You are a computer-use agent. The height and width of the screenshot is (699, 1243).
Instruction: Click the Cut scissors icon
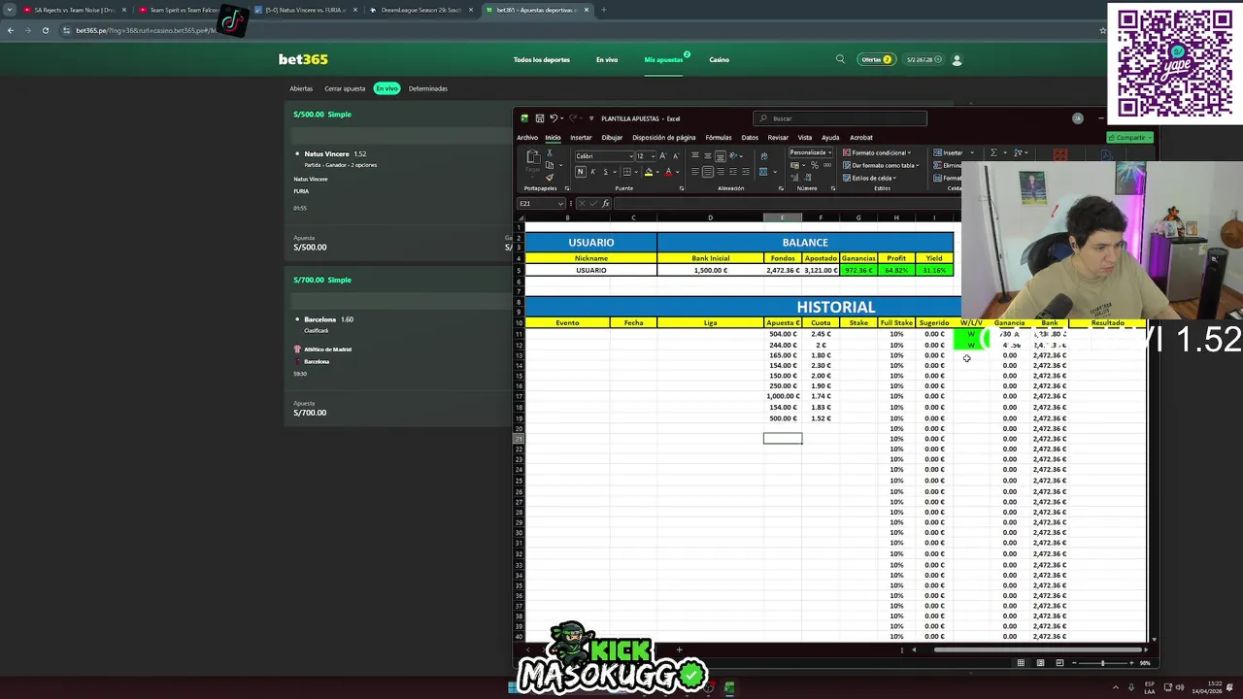(550, 152)
